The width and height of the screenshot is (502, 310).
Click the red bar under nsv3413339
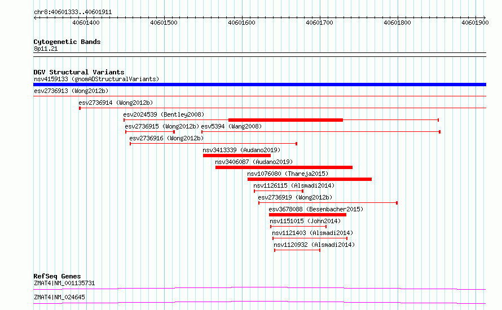[x=236, y=156]
